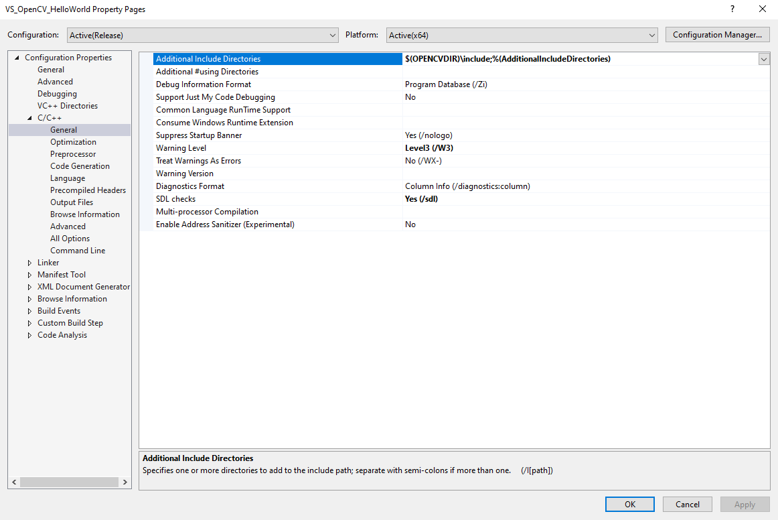Select the Multi-processor Compilation property

(x=278, y=212)
